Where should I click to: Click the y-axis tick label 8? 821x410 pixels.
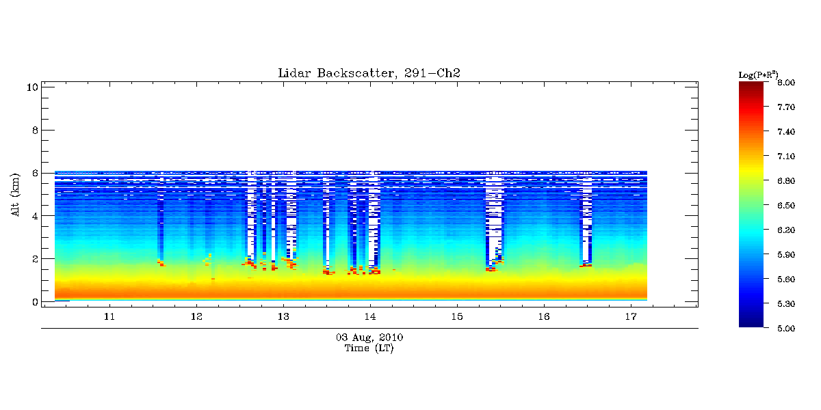coord(34,130)
